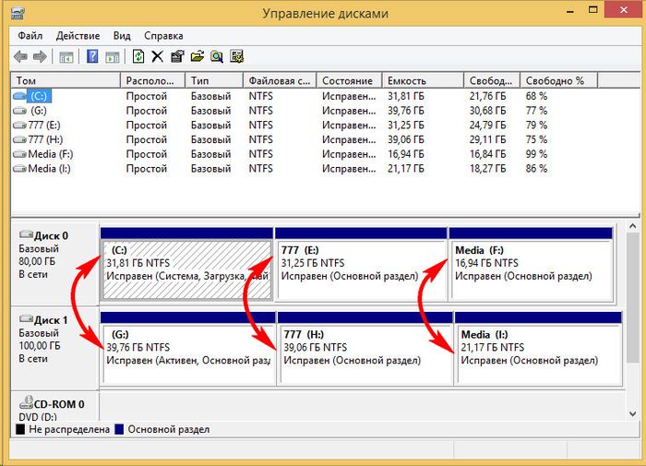Select the (G:) volume in the list
The image size is (646, 466).
pyautogui.click(x=39, y=111)
